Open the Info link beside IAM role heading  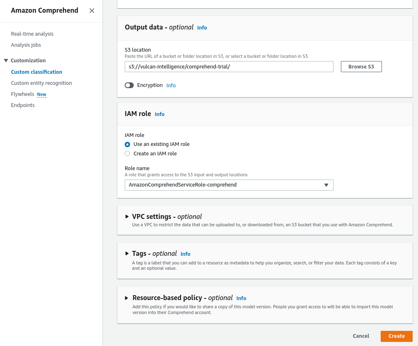(x=159, y=114)
